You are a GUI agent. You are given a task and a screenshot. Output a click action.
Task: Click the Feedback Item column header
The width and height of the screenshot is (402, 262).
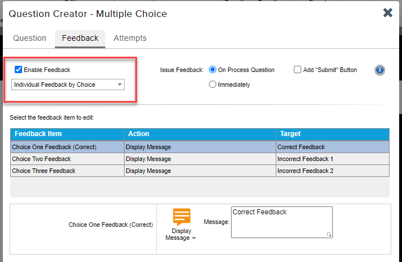pos(67,134)
